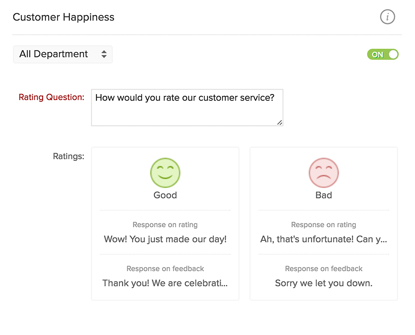Viewport: 415px width, 335px height.
Task: Click "Response on rating" under Good
Action: [x=165, y=225]
